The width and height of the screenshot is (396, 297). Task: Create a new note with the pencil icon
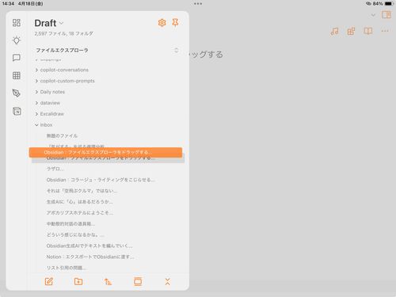click(x=49, y=281)
